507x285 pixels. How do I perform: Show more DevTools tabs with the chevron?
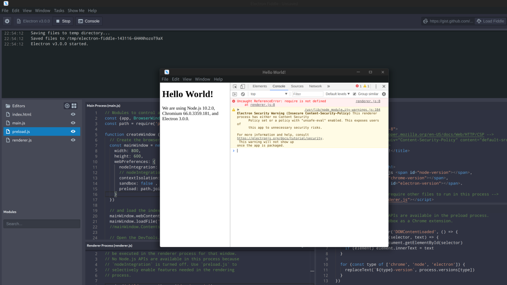coord(329,86)
